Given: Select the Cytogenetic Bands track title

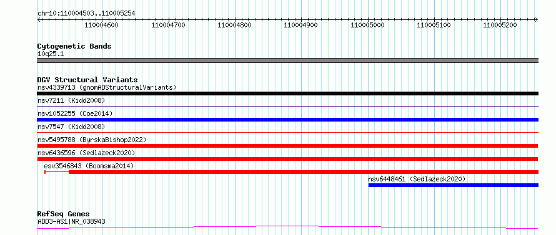Looking at the screenshot, I should (74, 46).
